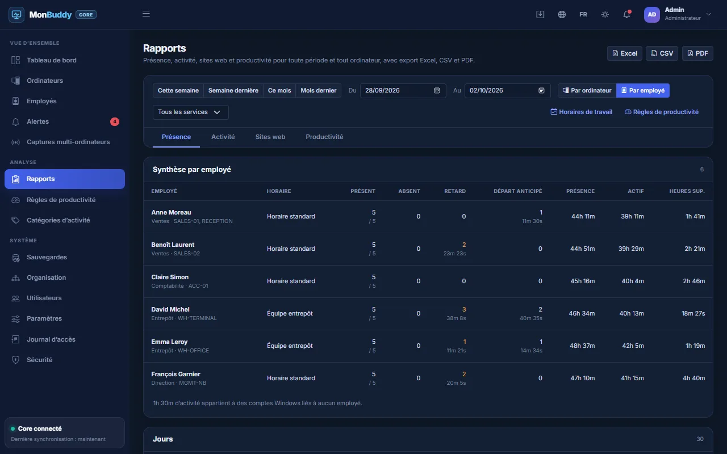
Task: Switch to the Sites web tab
Action: (x=270, y=137)
